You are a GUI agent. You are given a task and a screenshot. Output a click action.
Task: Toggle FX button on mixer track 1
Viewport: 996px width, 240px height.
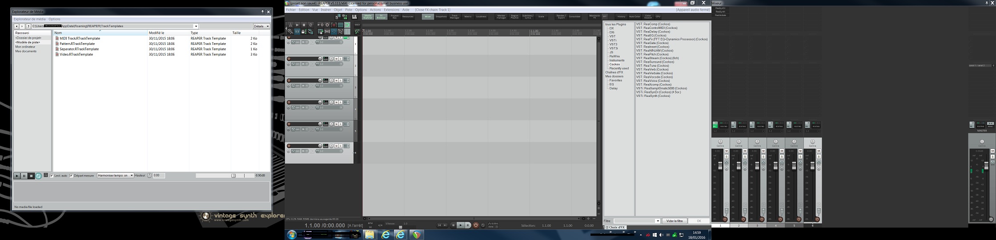point(715,125)
